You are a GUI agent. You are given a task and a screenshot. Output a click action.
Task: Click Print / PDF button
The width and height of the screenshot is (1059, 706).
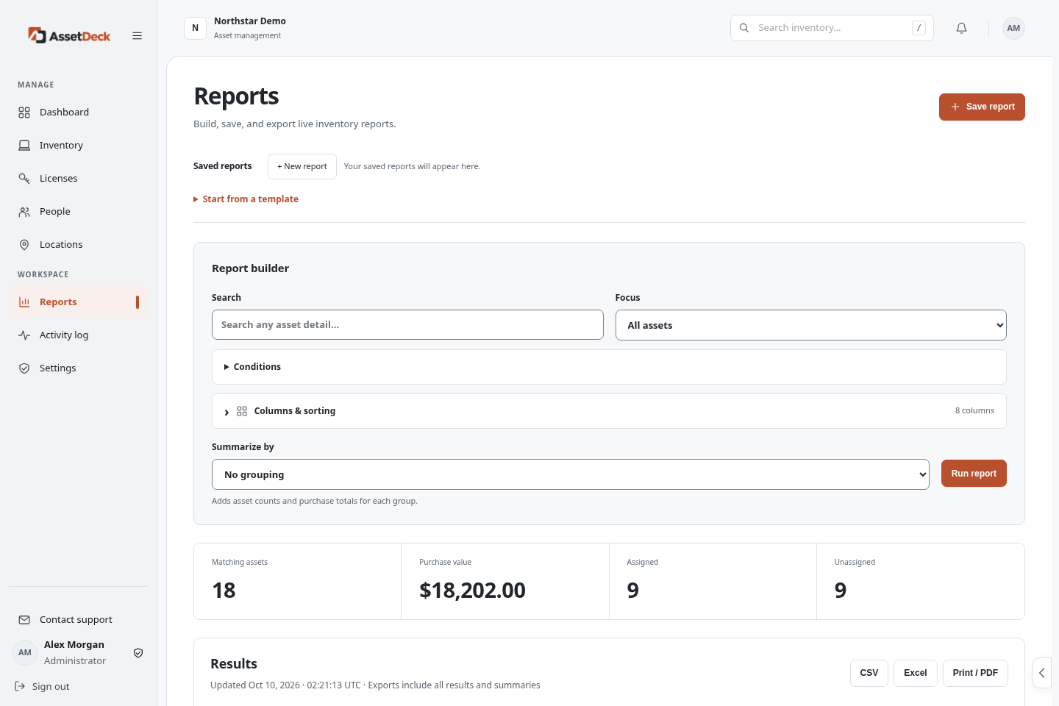click(975, 673)
